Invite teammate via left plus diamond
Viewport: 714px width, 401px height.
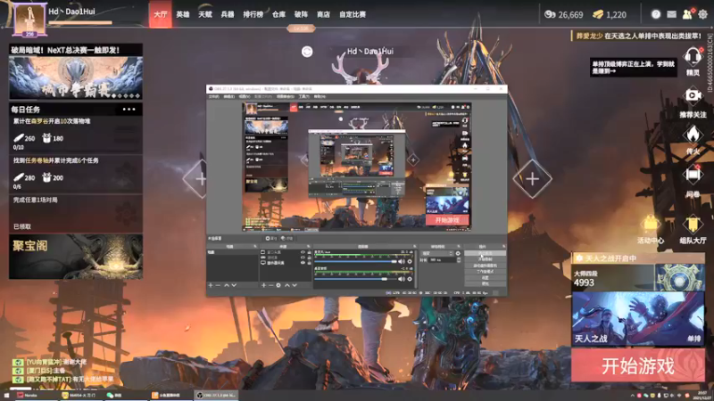click(x=195, y=179)
